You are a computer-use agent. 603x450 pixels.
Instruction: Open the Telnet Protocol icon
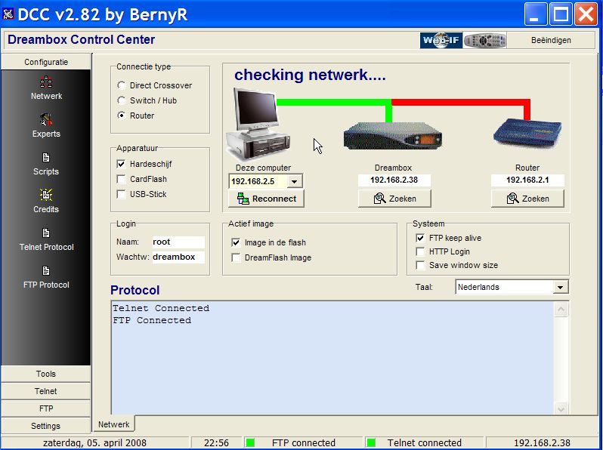pyautogui.click(x=46, y=233)
